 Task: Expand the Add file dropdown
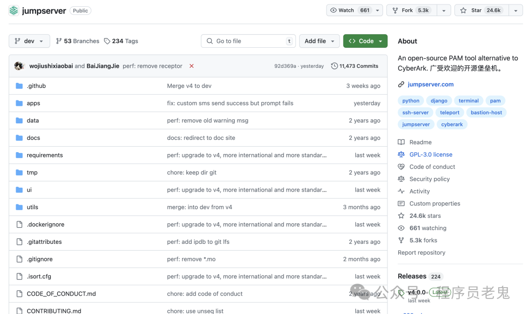(319, 41)
